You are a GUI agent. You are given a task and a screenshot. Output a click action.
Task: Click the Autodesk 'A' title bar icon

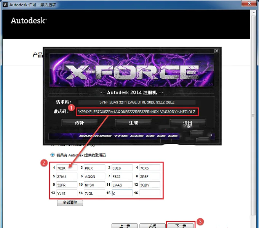pos(5,5)
